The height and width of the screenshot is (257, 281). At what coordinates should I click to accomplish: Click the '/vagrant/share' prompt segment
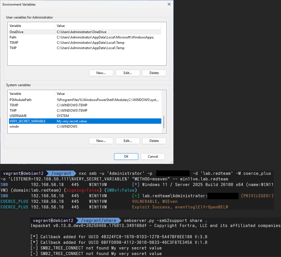click(x=99, y=221)
